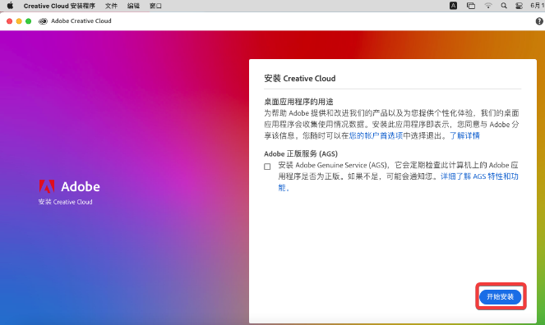Open the Apple menu
Image resolution: width=545 pixels, height=325 pixels.
coord(10,6)
